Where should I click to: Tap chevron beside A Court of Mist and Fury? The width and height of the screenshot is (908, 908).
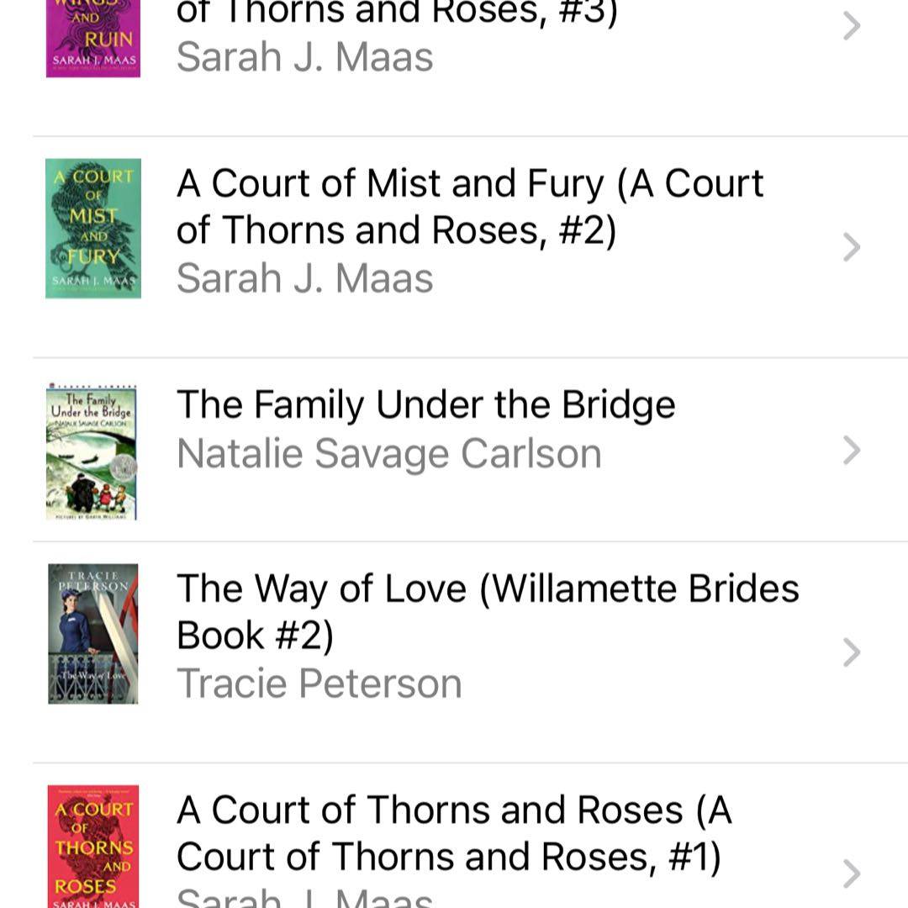pos(852,247)
